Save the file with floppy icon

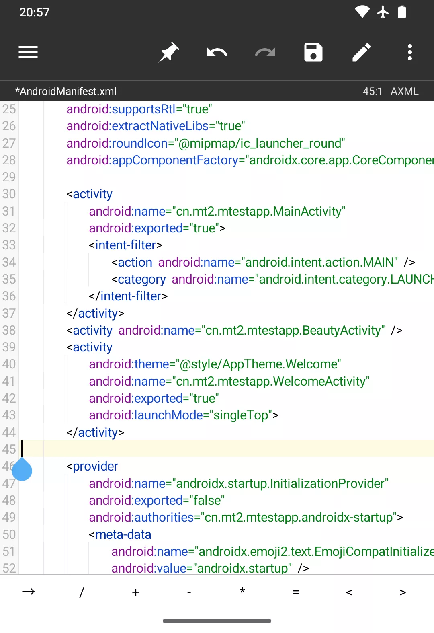point(313,52)
